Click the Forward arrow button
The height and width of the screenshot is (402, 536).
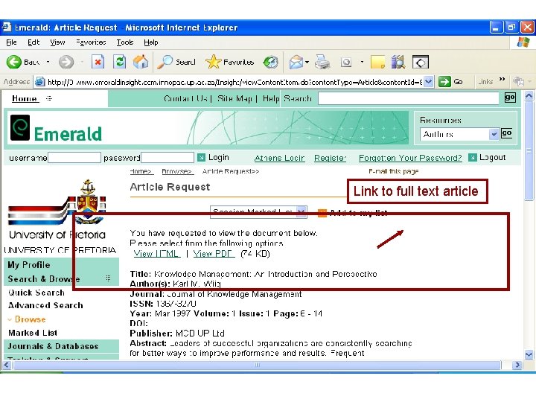pos(66,63)
